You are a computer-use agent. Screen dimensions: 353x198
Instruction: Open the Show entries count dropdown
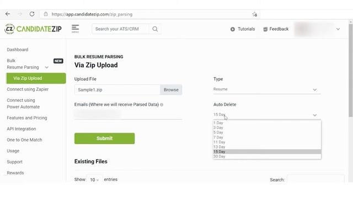pyautogui.click(x=94, y=180)
